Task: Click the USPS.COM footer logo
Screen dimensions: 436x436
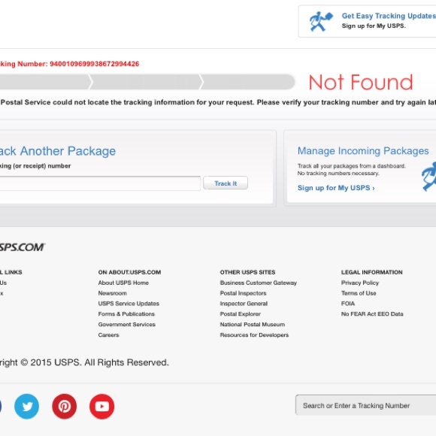Action: pyautogui.click(x=22, y=247)
